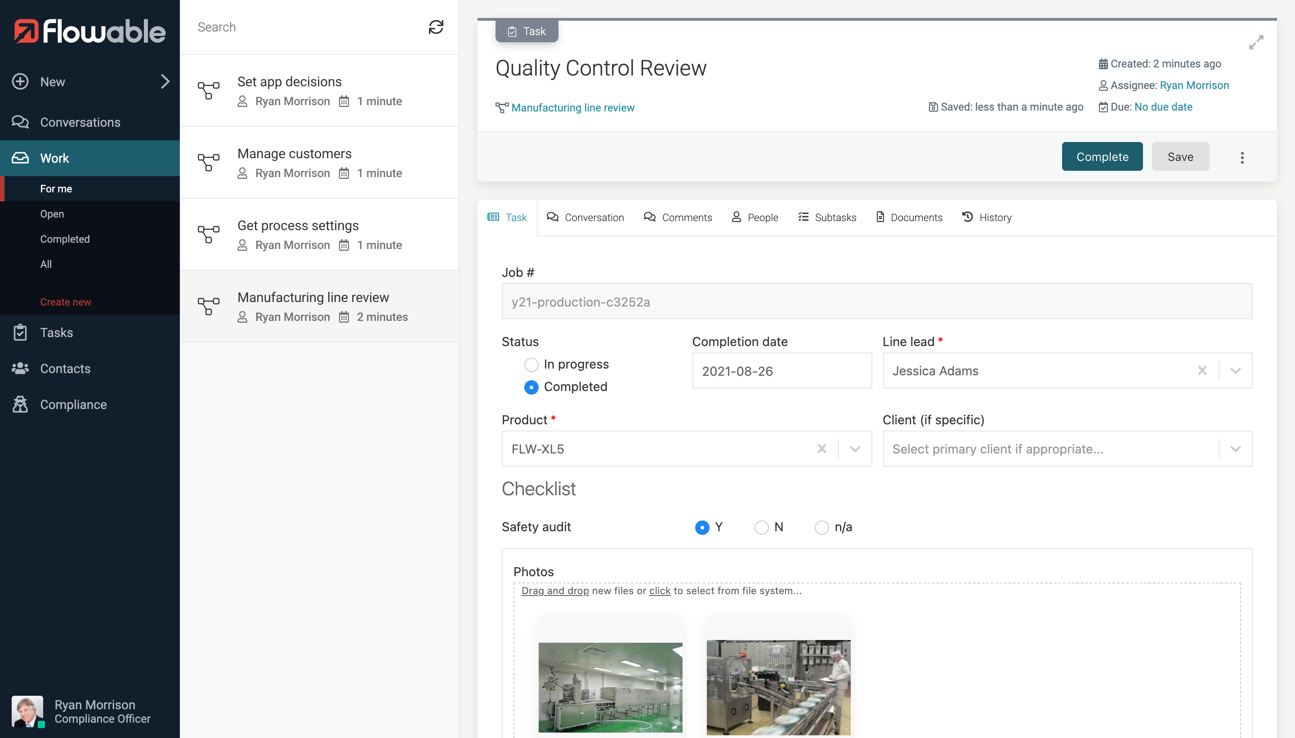Open the clean room photo thumbnail
This screenshot has height=738, width=1295.
[610, 687]
